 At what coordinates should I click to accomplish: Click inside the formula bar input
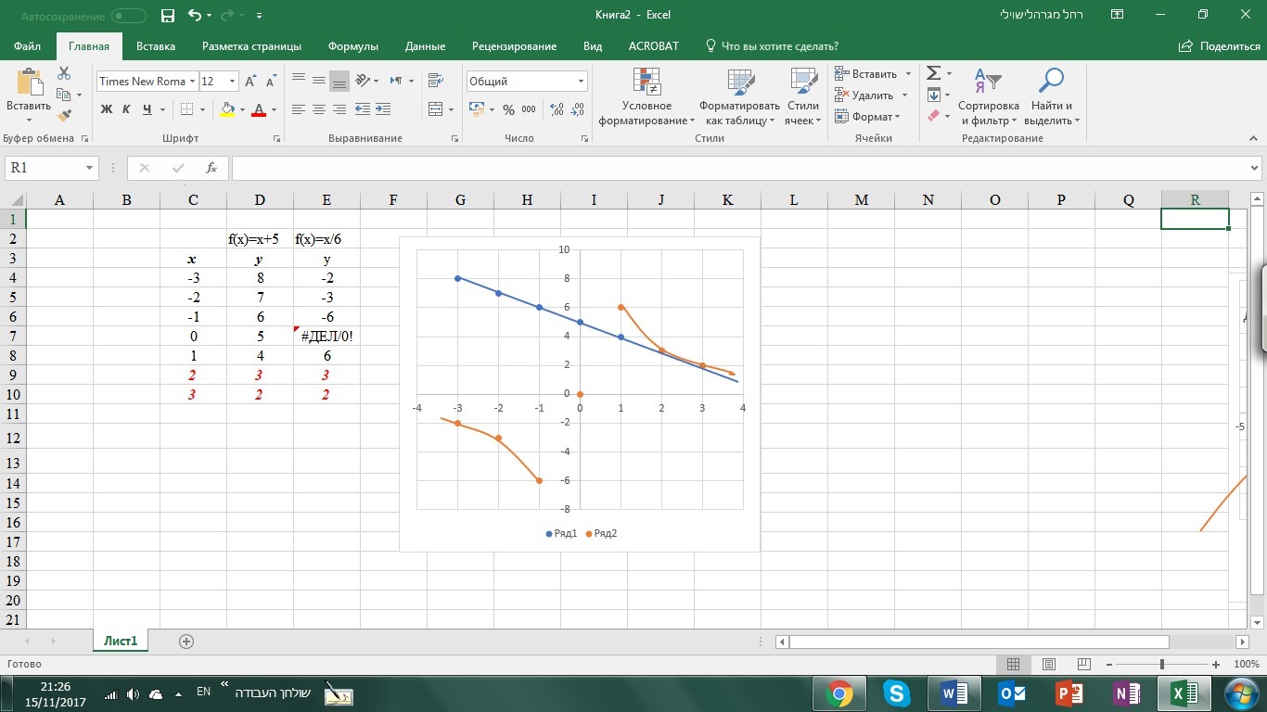coord(739,168)
